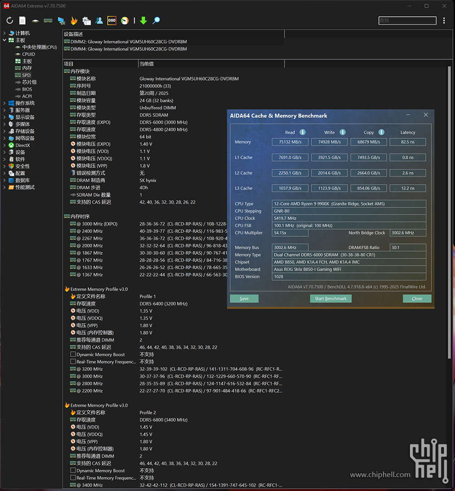The width and height of the screenshot is (455, 491).
Task: Click the @ 3000 MHz (EXPO) timing row
Action: (x=145, y=224)
